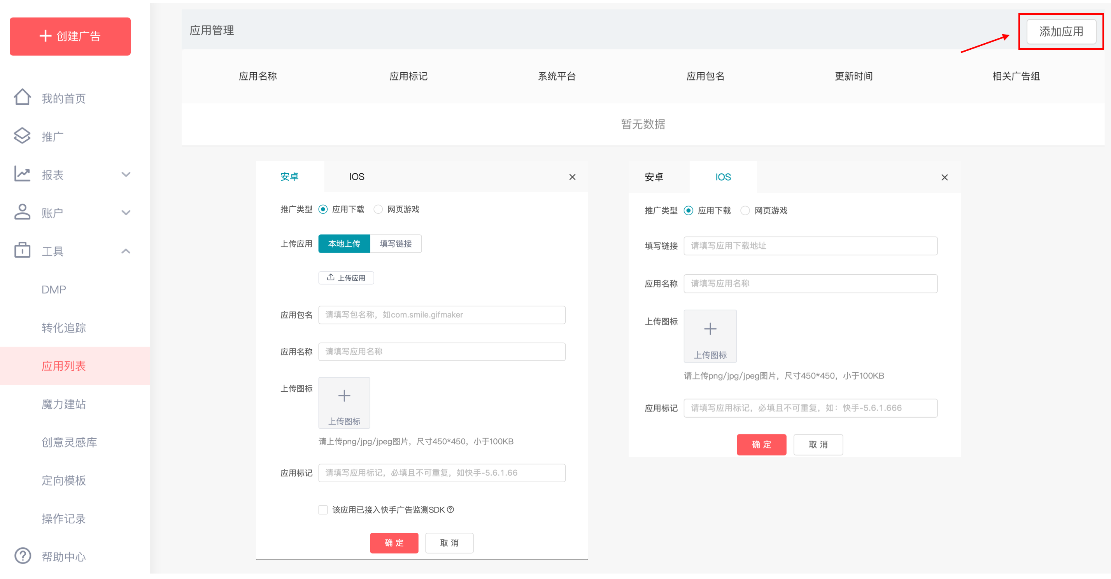
Task: Click the 应用名称 column header
Action: tap(258, 76)
